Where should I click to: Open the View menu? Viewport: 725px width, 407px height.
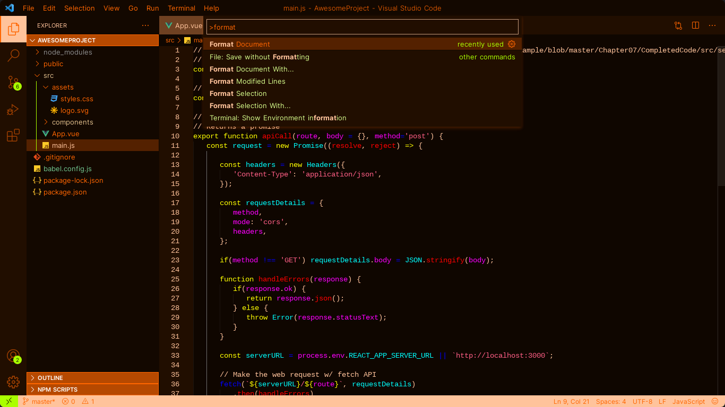pyautogui.click(x=111, y=8)
